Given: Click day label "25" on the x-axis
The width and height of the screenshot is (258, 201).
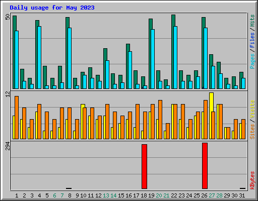Looking at the screenshot, I should pyautogui.click(x=197, y=195).
